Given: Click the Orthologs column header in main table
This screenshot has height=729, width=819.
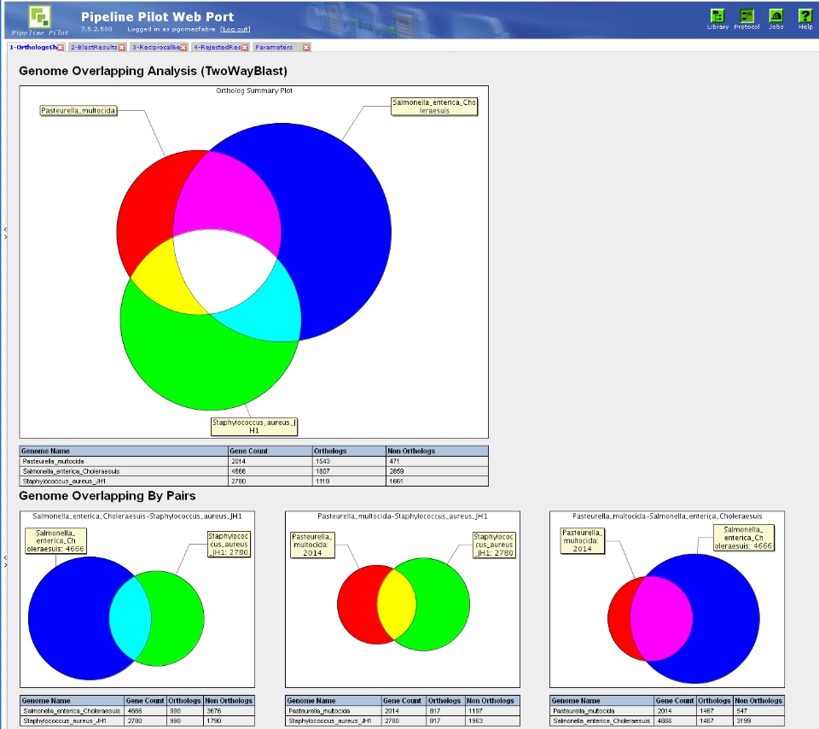Looking at the screenshot, I should (x=330, y=451).
